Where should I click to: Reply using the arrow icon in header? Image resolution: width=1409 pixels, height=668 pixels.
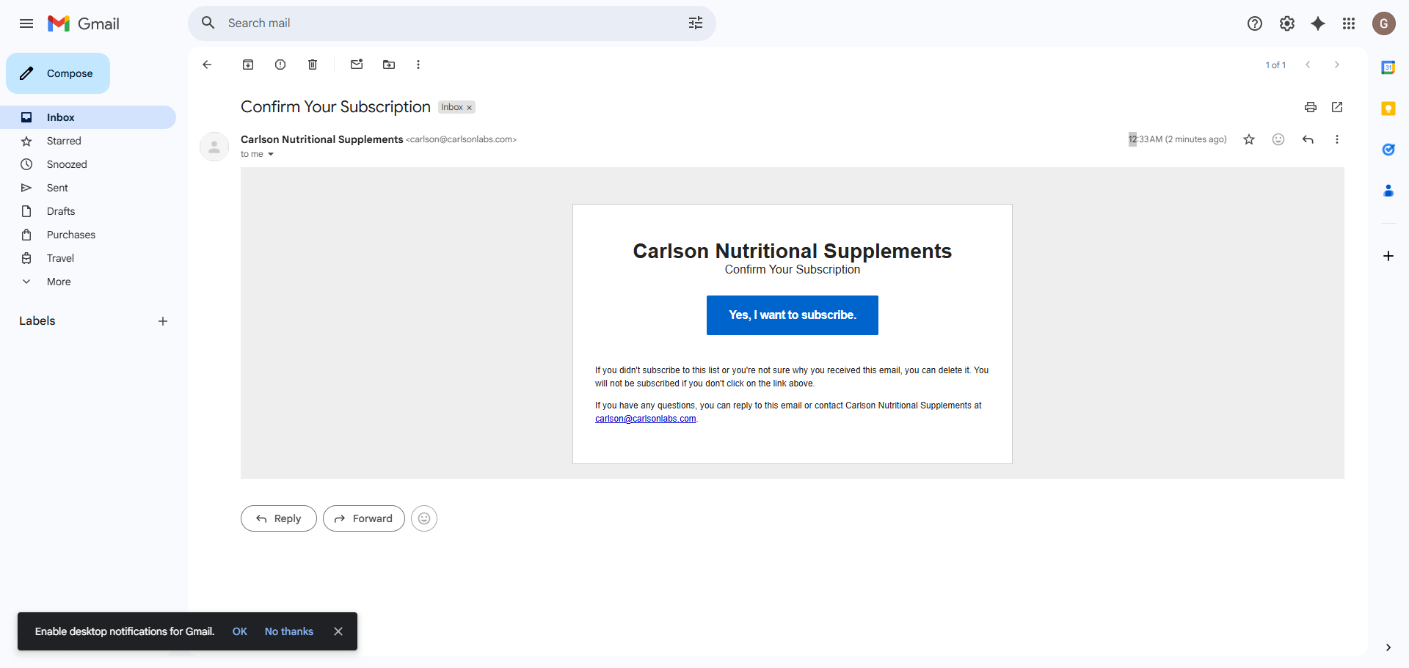[1308, 139]
